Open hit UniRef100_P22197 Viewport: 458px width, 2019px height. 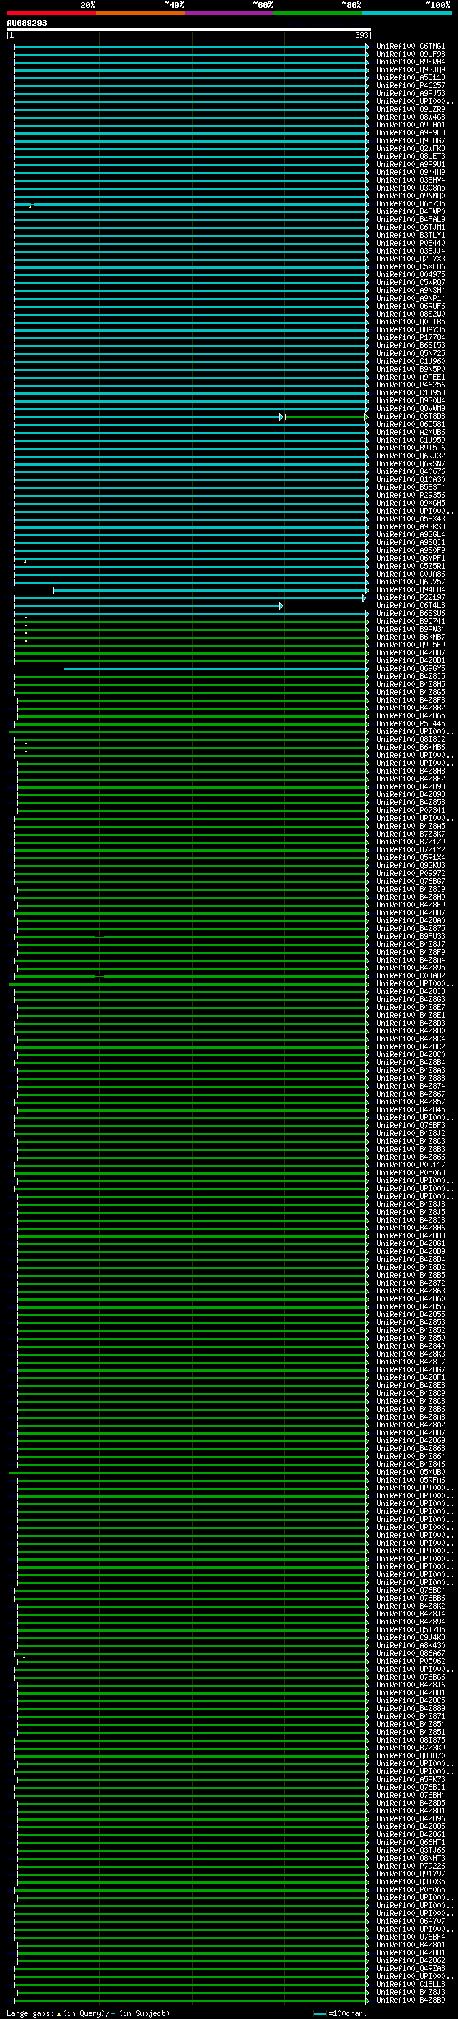[410, 597]
